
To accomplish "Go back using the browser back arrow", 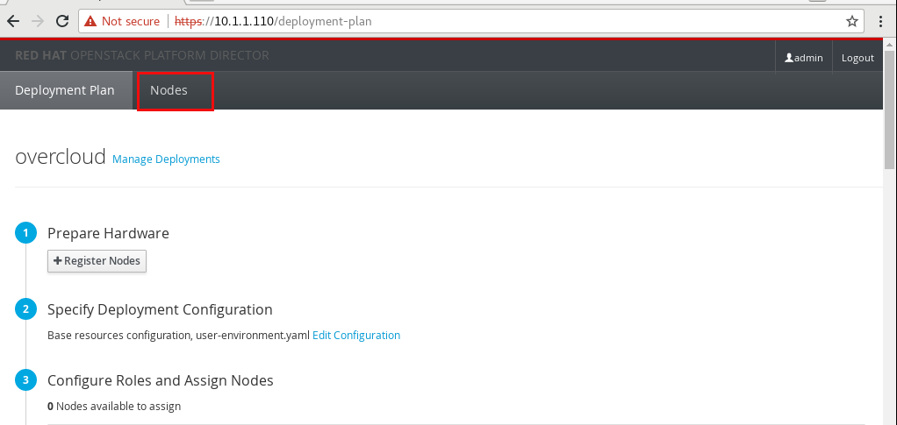I will click(13, 22).
